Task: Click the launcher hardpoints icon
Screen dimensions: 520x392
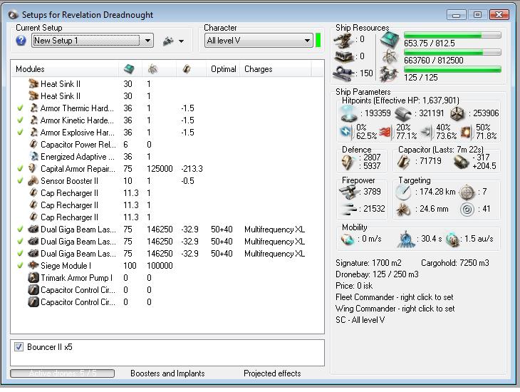Action: tap(344, 56)
